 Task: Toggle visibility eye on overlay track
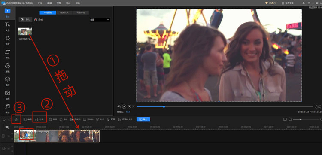(x=12, y=146)
